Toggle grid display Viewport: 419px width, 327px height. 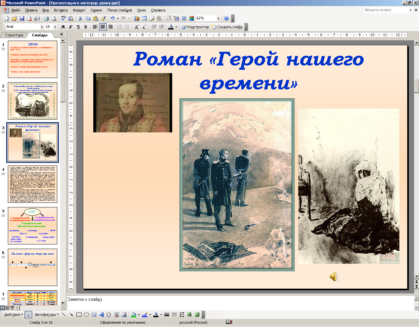tap(184, 18)
